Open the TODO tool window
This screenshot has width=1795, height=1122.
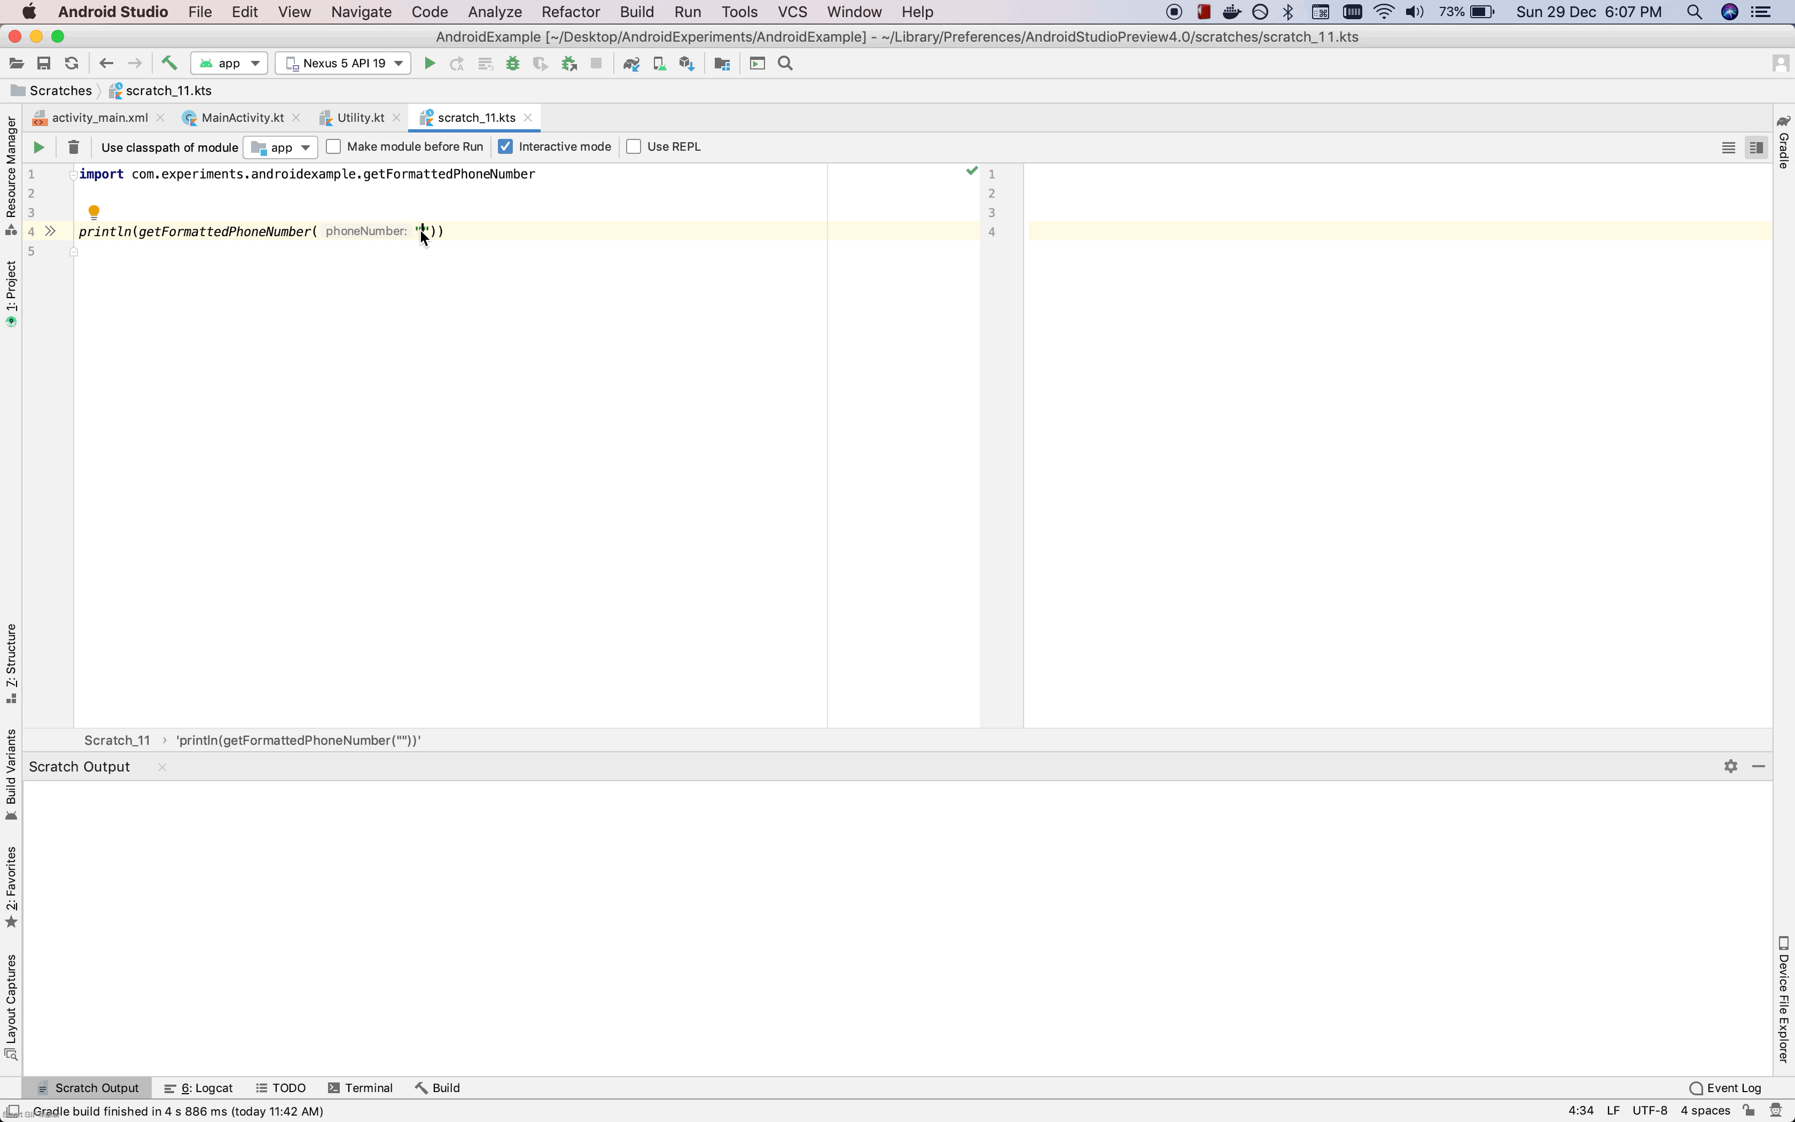[x=281, y=1088]
